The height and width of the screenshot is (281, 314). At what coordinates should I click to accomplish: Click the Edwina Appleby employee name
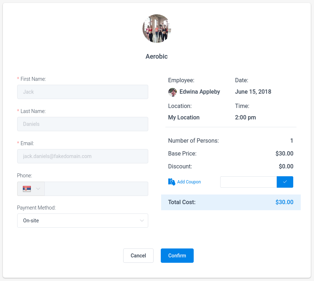[200, 92]
